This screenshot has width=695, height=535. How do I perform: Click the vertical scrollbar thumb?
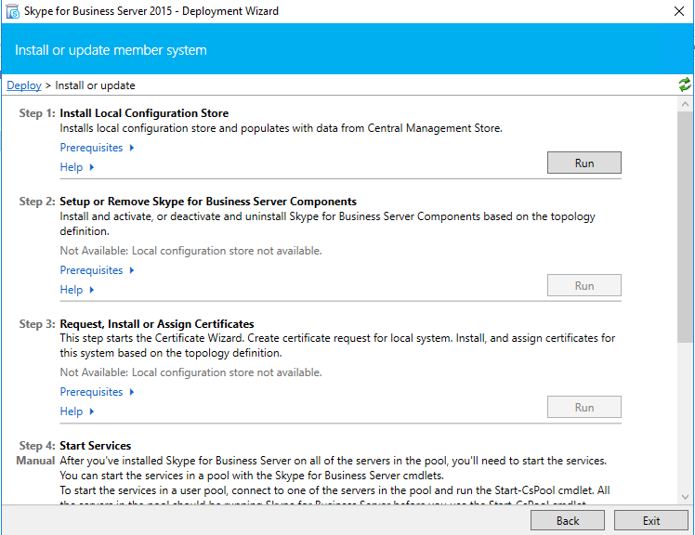[686, 227]
